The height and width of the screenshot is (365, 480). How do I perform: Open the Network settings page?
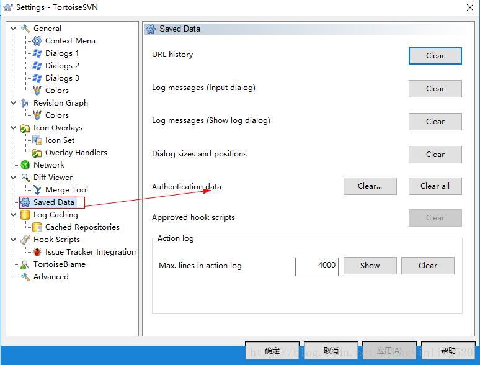click(x=49, y=165)
